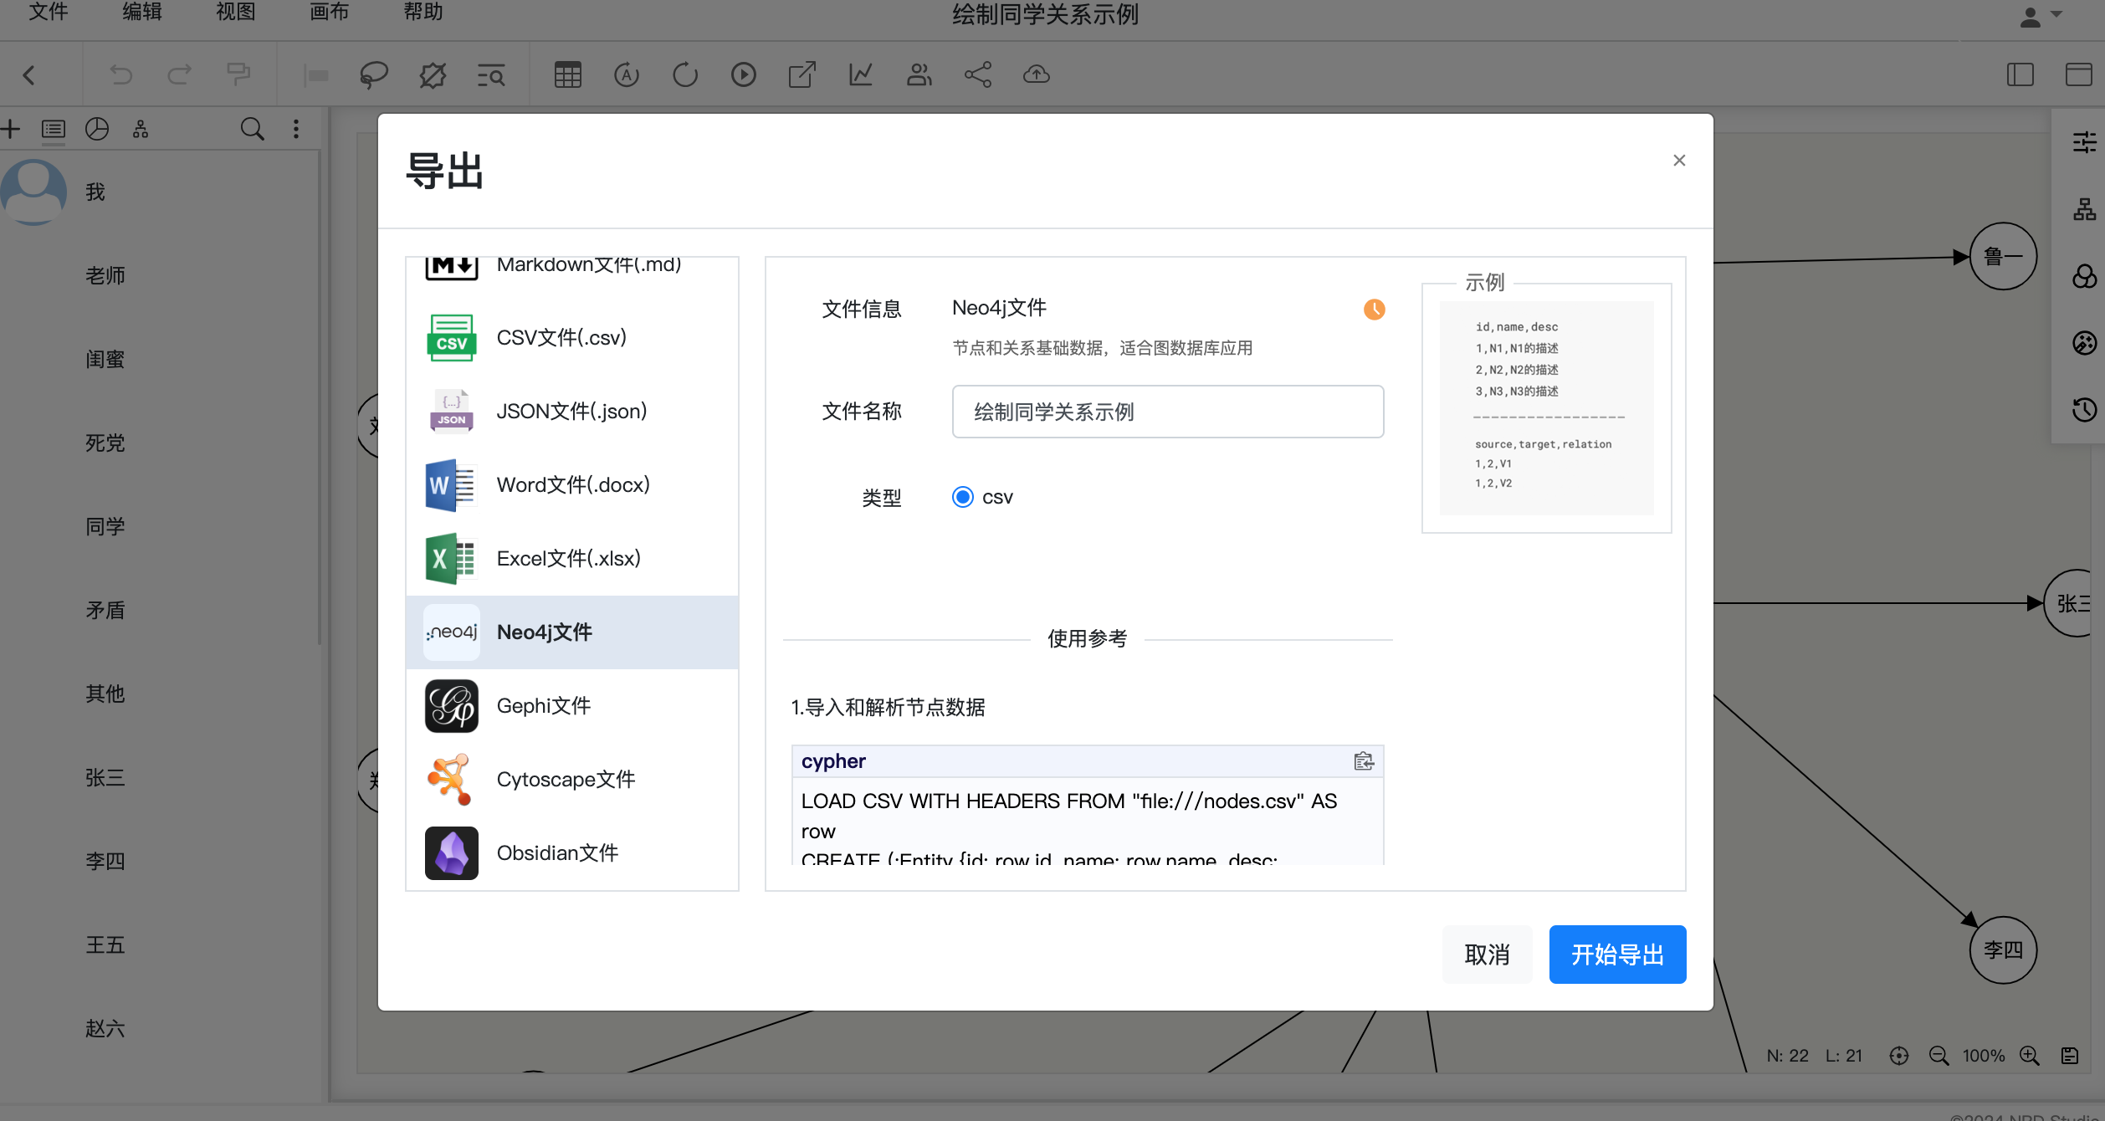Click the zoom in magnifier icon
Screen dimensions: 2105x1121
click(2029, 1056)
